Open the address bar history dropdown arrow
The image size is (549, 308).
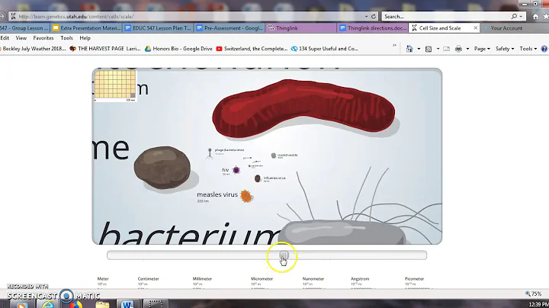[x=366, y=17]
